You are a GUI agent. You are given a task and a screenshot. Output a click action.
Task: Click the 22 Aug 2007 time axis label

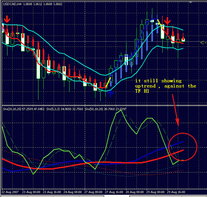pos(10,192)
